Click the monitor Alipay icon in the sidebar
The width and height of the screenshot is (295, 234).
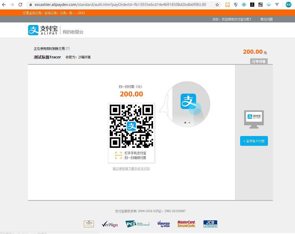click(254, 119)
